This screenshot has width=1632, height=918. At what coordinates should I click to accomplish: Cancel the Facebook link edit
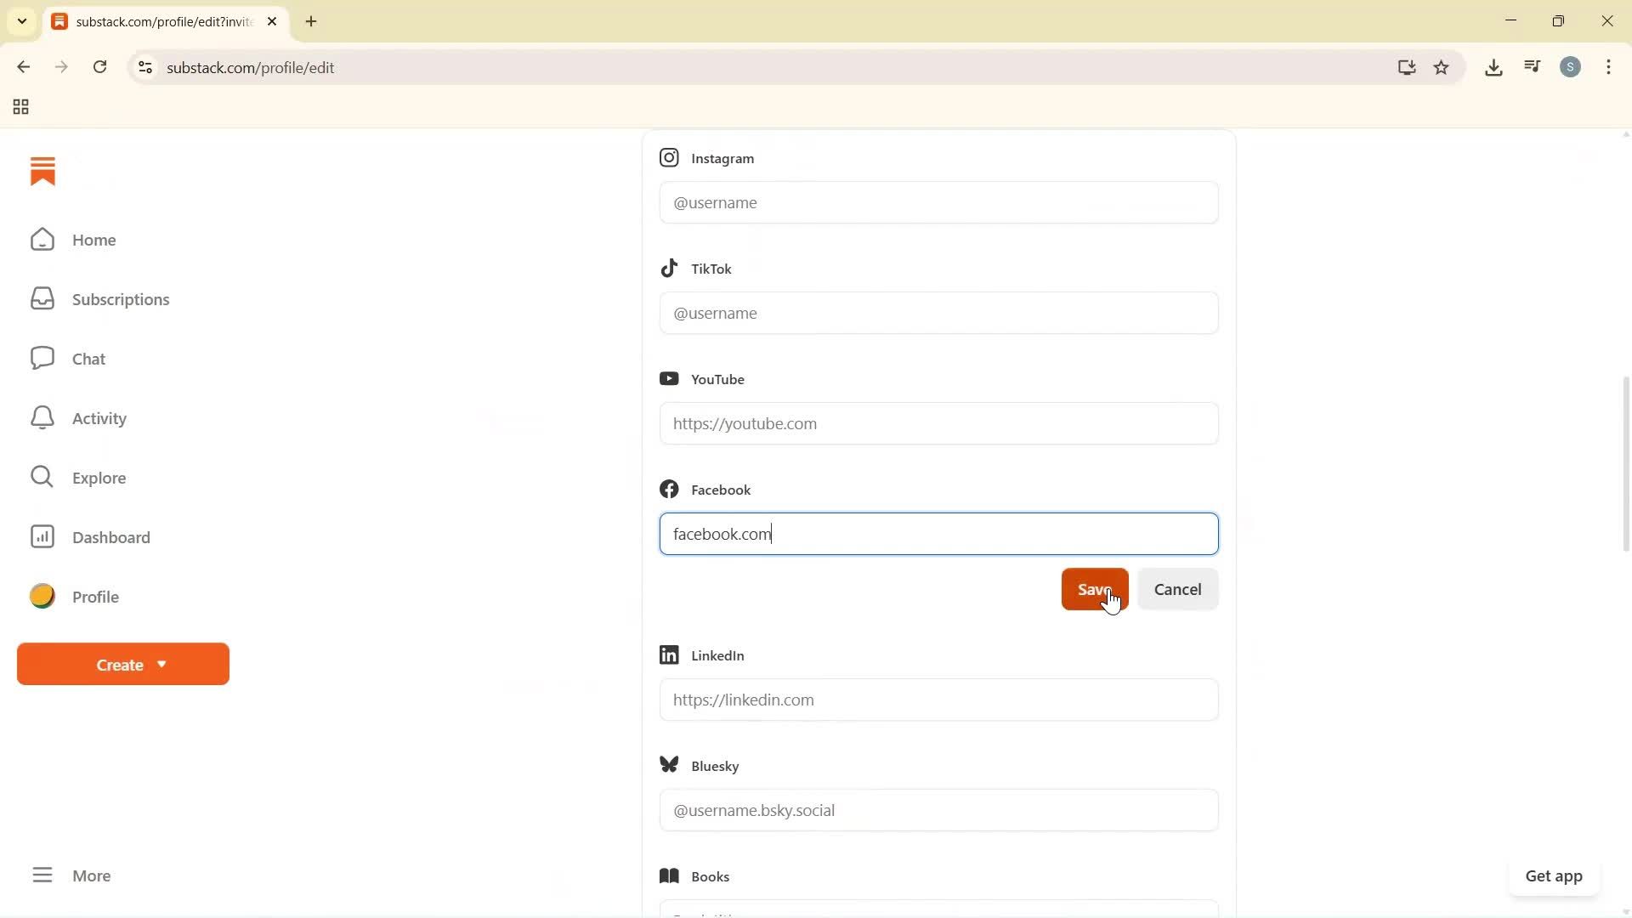(1177, 589)
